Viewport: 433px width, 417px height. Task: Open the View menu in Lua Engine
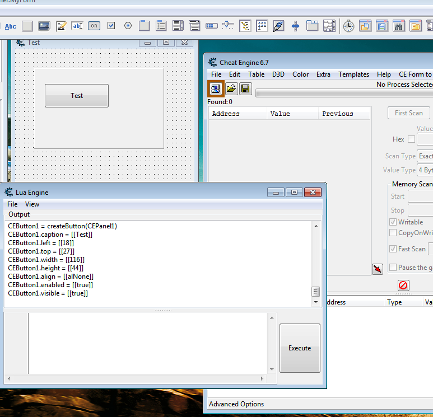click(32, 204)
